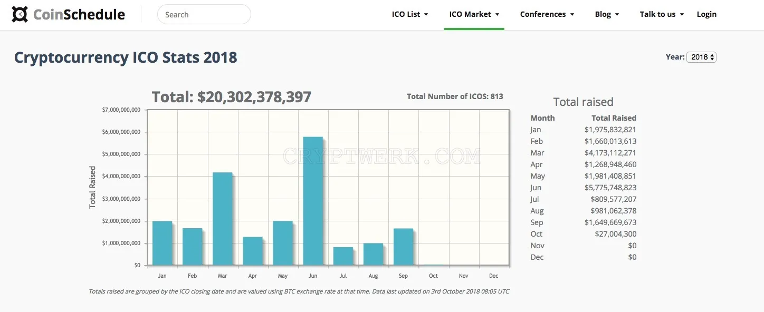The height and width of the screenshot is (312, 764).
Task: Click the June bar in chart
Action: pos(313,201)
